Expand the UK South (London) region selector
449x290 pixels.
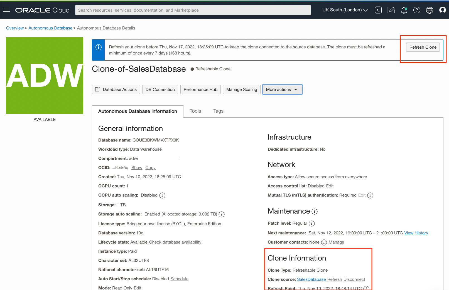(x=345, y=10)
